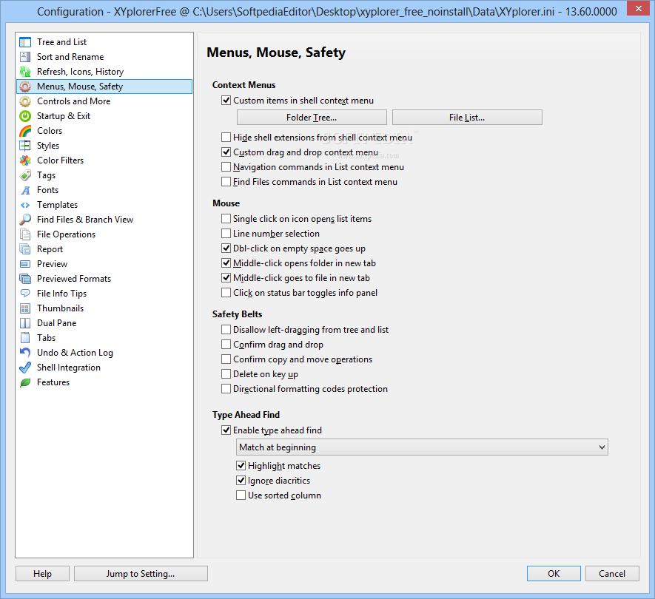Click the Refresh, Icons, History icon
Image resolution: width=655 pixels, height=599 pixels.
(x=25, y=72)
